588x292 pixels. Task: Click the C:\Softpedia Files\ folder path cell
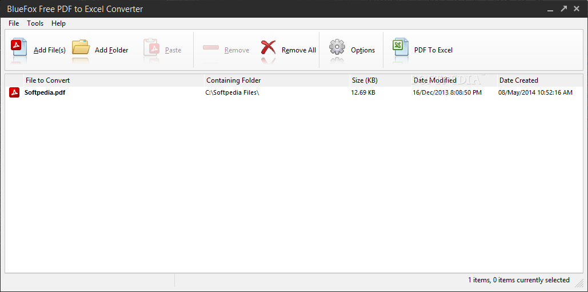[x=233, y=92]
